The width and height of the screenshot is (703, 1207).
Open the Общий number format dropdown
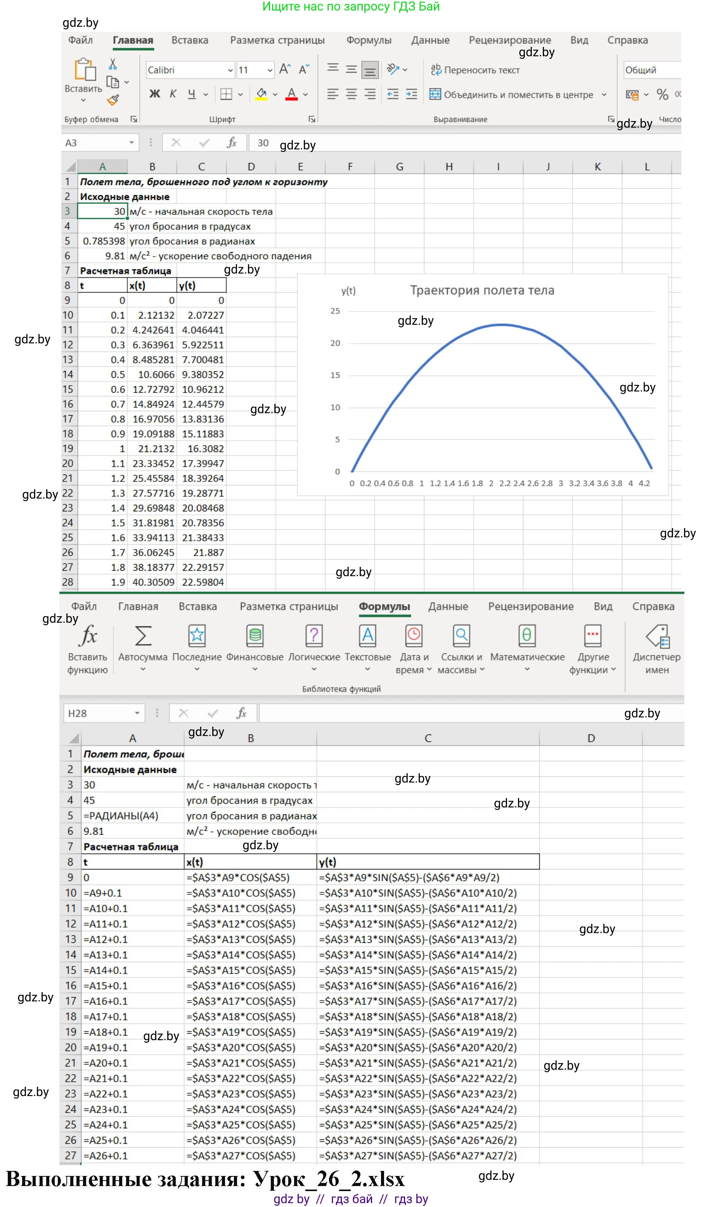click(651, 70)
